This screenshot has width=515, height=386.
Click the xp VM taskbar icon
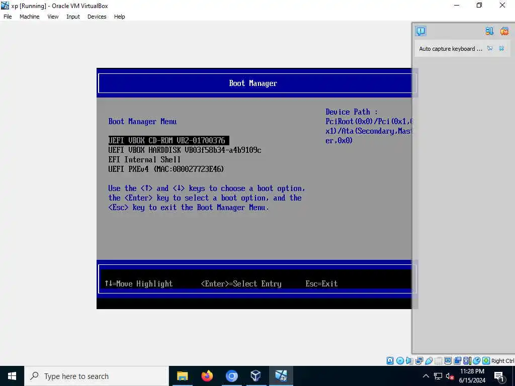tap(281, 376)
